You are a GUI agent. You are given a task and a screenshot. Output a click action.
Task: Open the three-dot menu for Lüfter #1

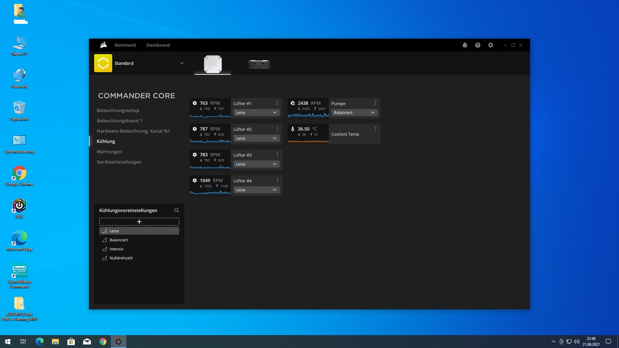pyautogui.click(x=277, y=103)
